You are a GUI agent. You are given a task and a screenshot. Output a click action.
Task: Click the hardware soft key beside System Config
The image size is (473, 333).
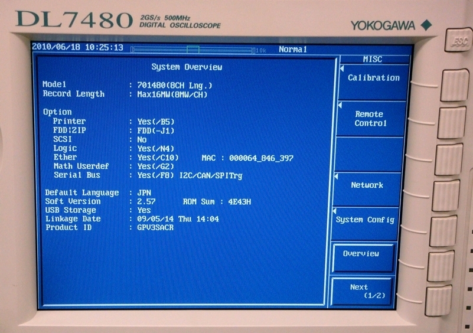coord(443,231)
